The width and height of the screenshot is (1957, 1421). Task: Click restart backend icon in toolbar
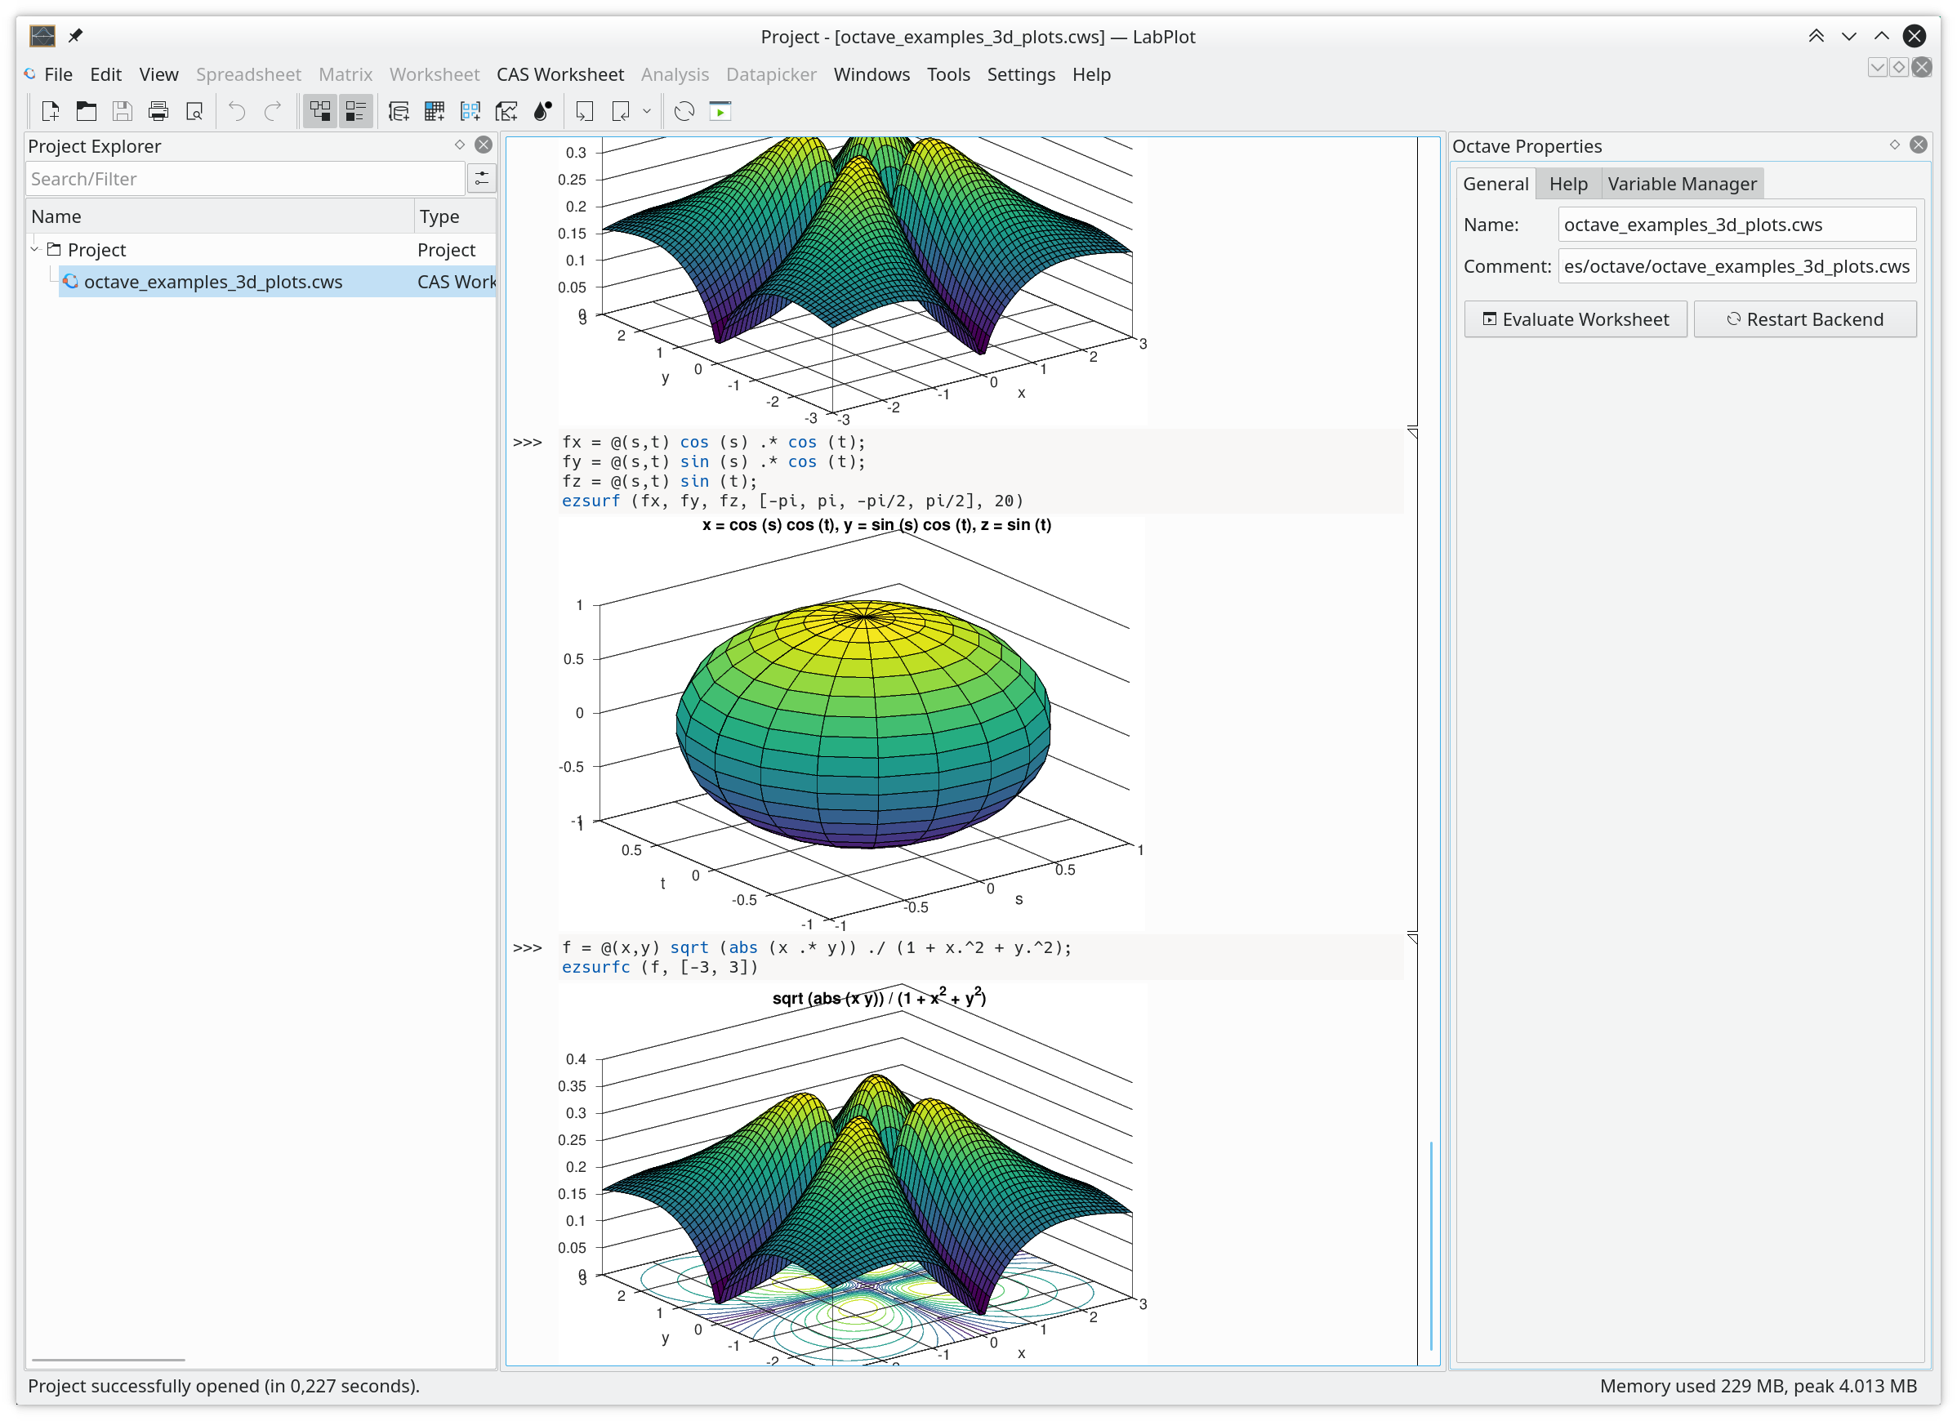[684, 111]
